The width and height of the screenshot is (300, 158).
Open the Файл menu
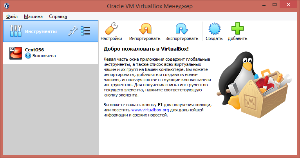12,16
